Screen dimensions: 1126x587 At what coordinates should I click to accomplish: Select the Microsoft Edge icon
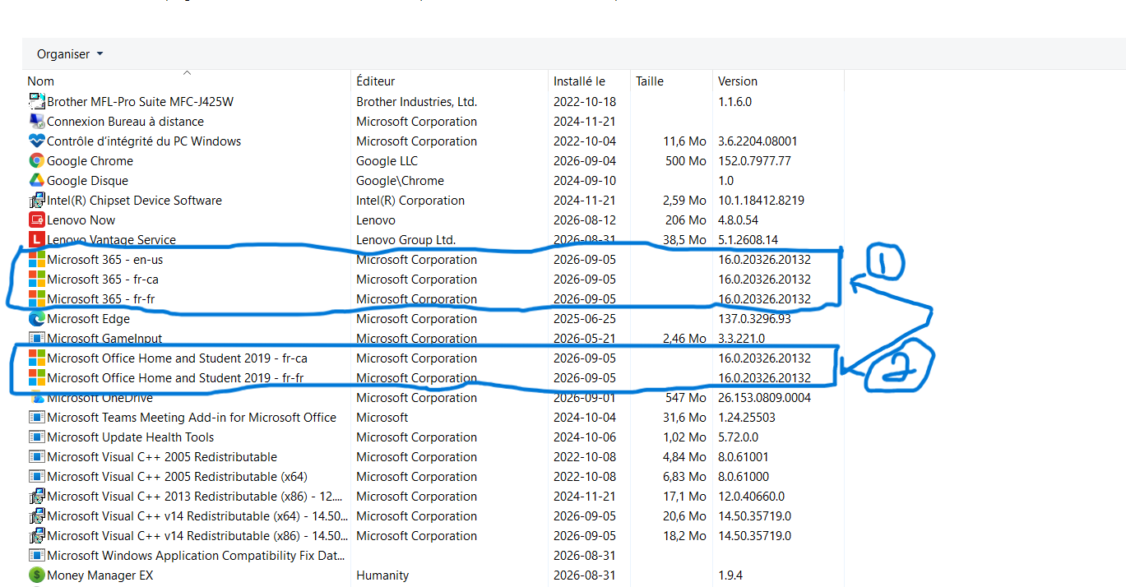coord(36,319)
